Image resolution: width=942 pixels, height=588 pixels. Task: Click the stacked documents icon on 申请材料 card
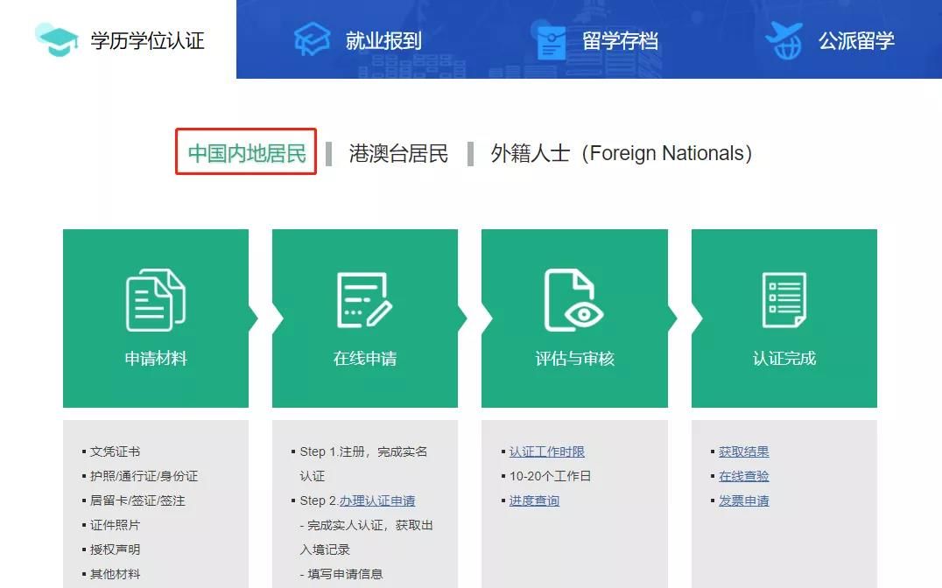156,297
